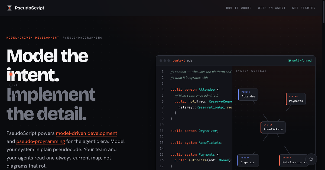Select the Organizer person node

tap(248, 160)
